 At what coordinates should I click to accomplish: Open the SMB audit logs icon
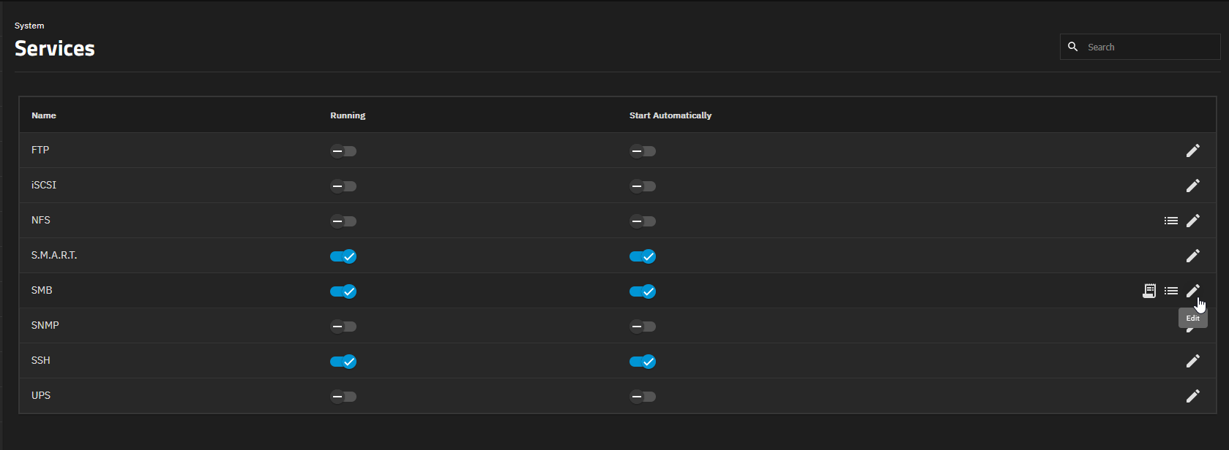[x=1148, y=291]
